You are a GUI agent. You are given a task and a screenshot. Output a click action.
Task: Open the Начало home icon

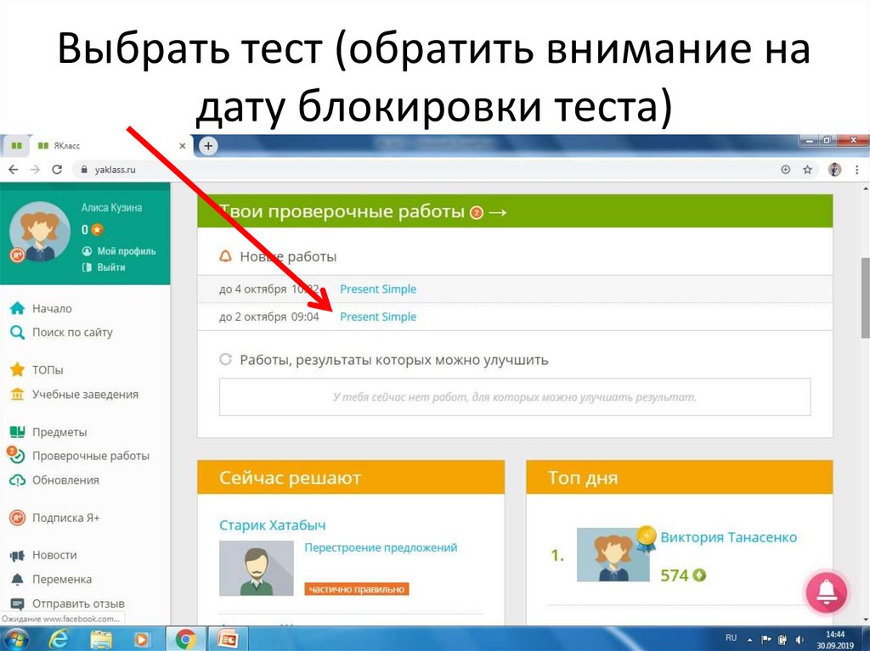pyautogui.click(x=19, y=308)
